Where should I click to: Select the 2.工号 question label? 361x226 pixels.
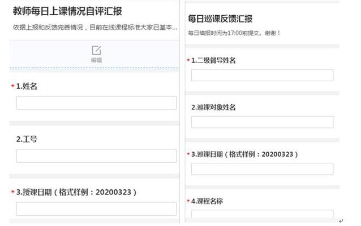(x=27, y=139)
